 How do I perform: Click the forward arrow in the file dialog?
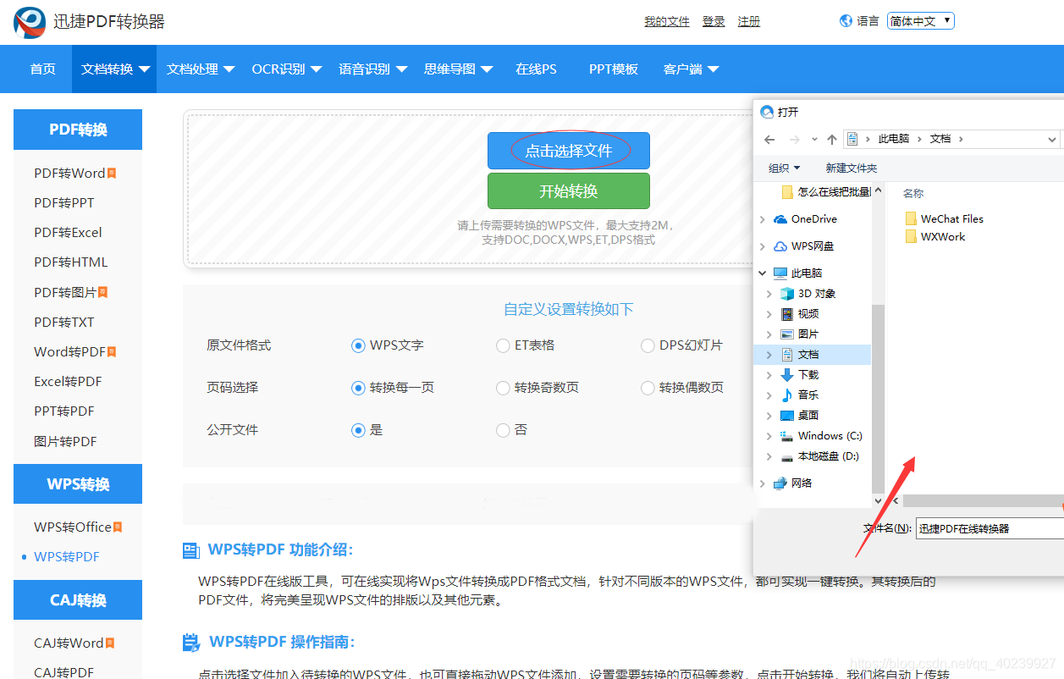(x=794, y=139)
